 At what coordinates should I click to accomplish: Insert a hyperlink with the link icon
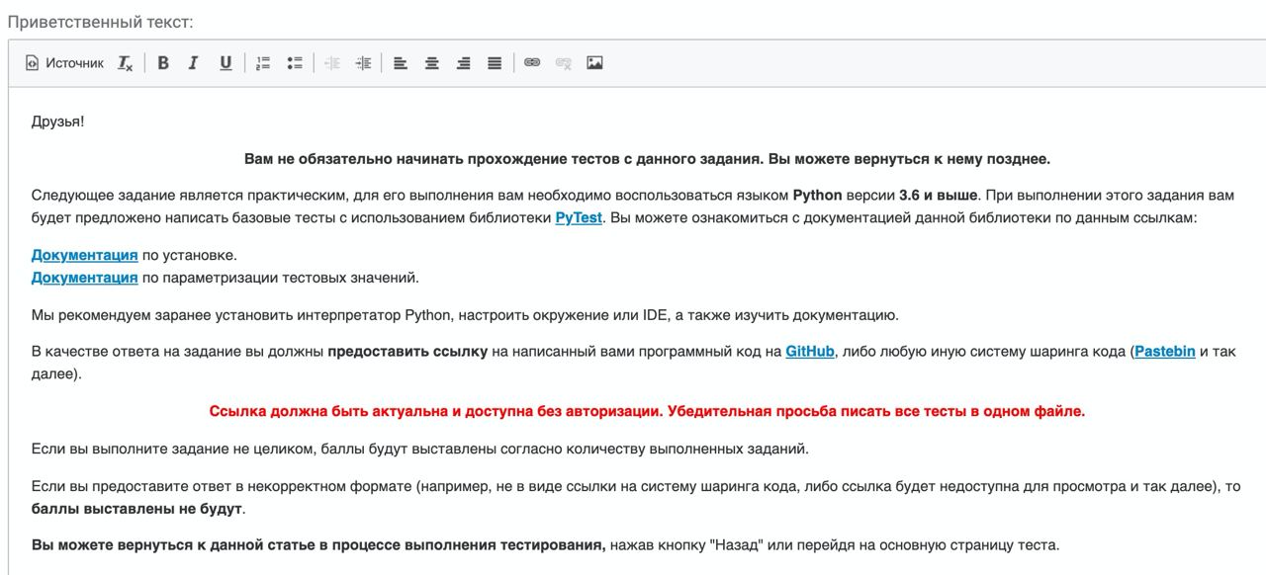(x=532, y=63)
